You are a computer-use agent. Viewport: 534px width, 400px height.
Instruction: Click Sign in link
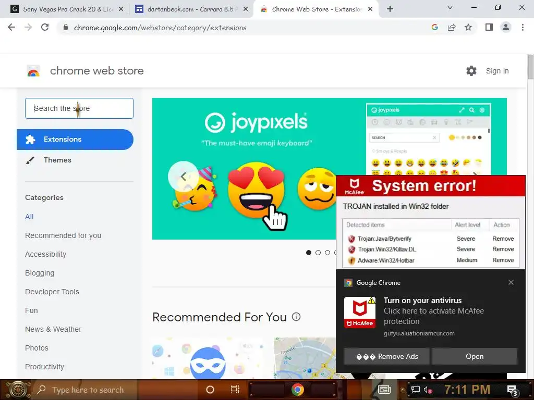click(x=497, y=71)
